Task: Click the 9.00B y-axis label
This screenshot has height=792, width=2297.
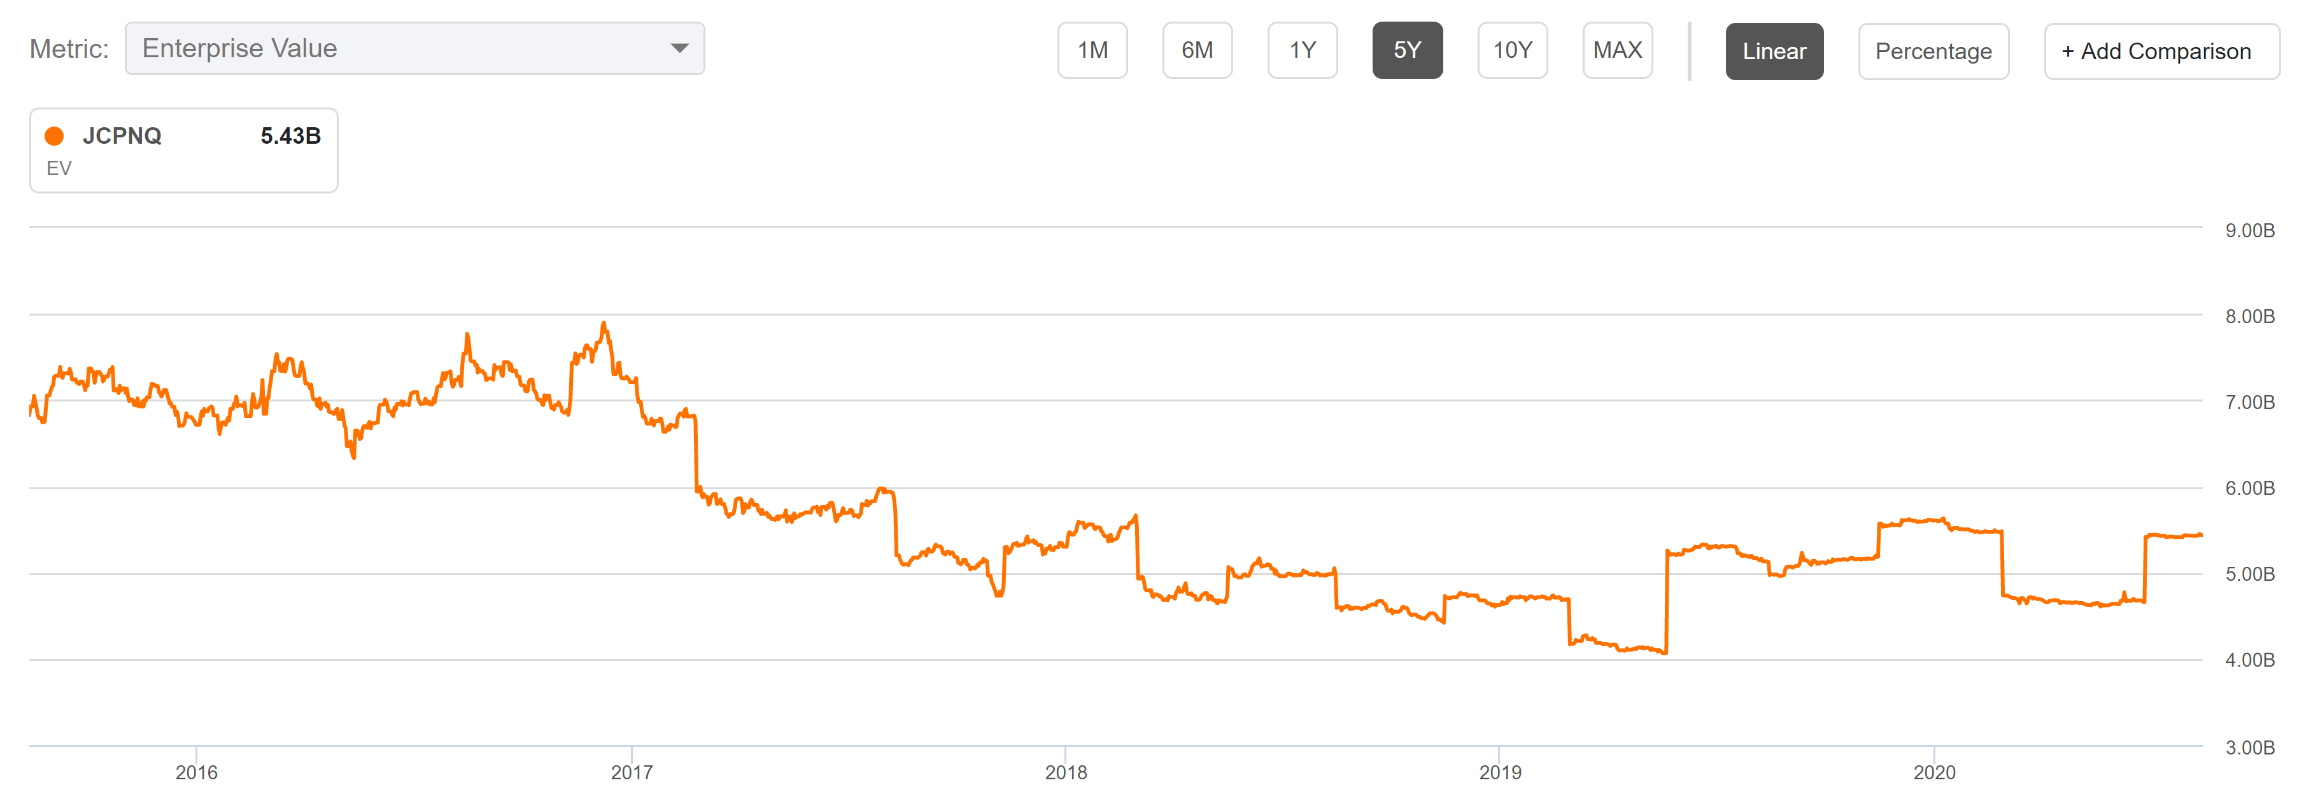Action: [2249, 230]
